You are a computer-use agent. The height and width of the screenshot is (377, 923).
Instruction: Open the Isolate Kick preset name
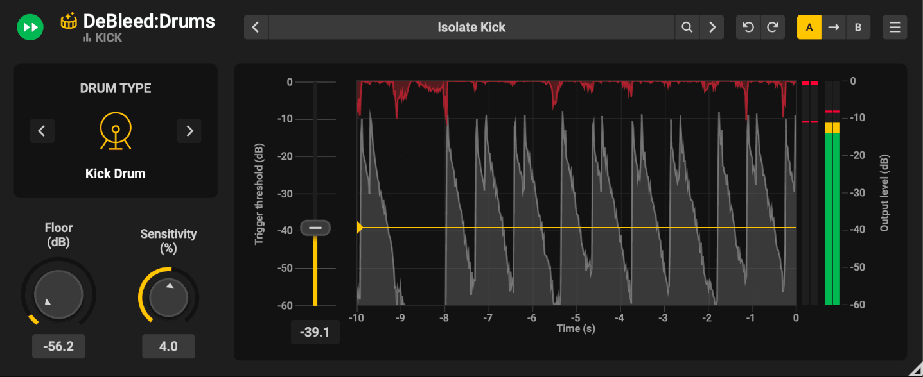pyautogui.click(x=471, y=28)
